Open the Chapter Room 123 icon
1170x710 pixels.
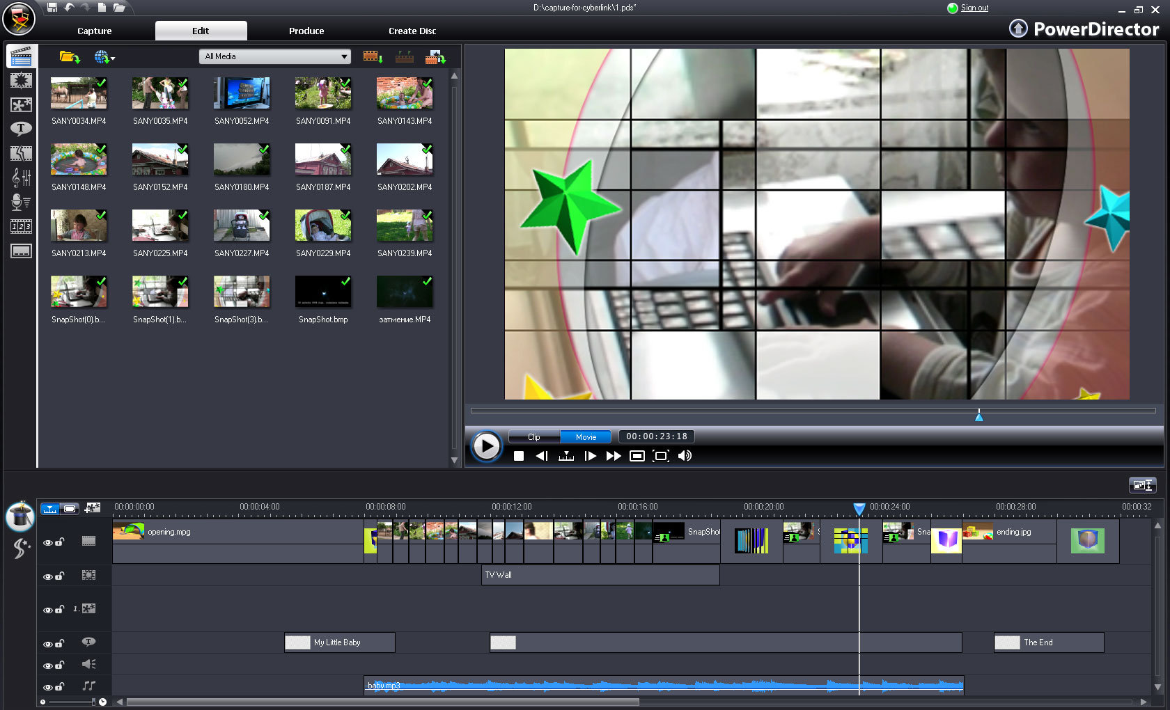click(x=21, y=226)
